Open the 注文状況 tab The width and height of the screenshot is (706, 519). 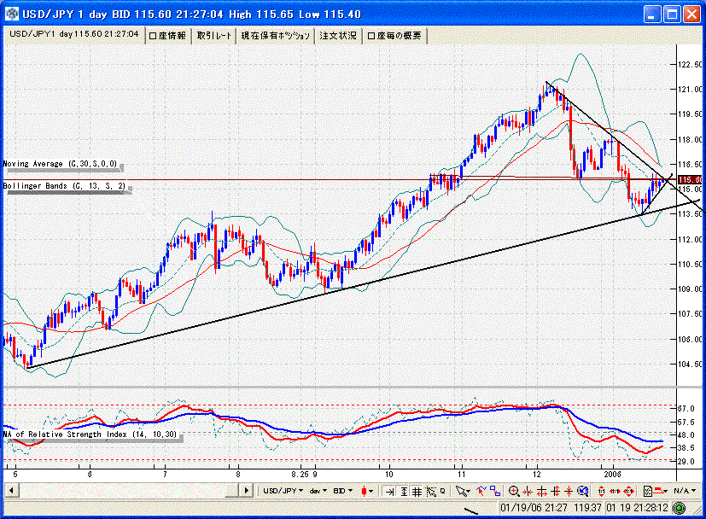tap(338, 35)
